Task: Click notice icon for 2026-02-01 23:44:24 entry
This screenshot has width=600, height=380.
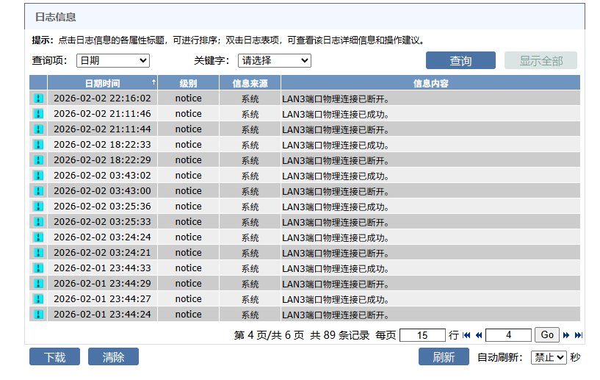Action: point(38,315)
